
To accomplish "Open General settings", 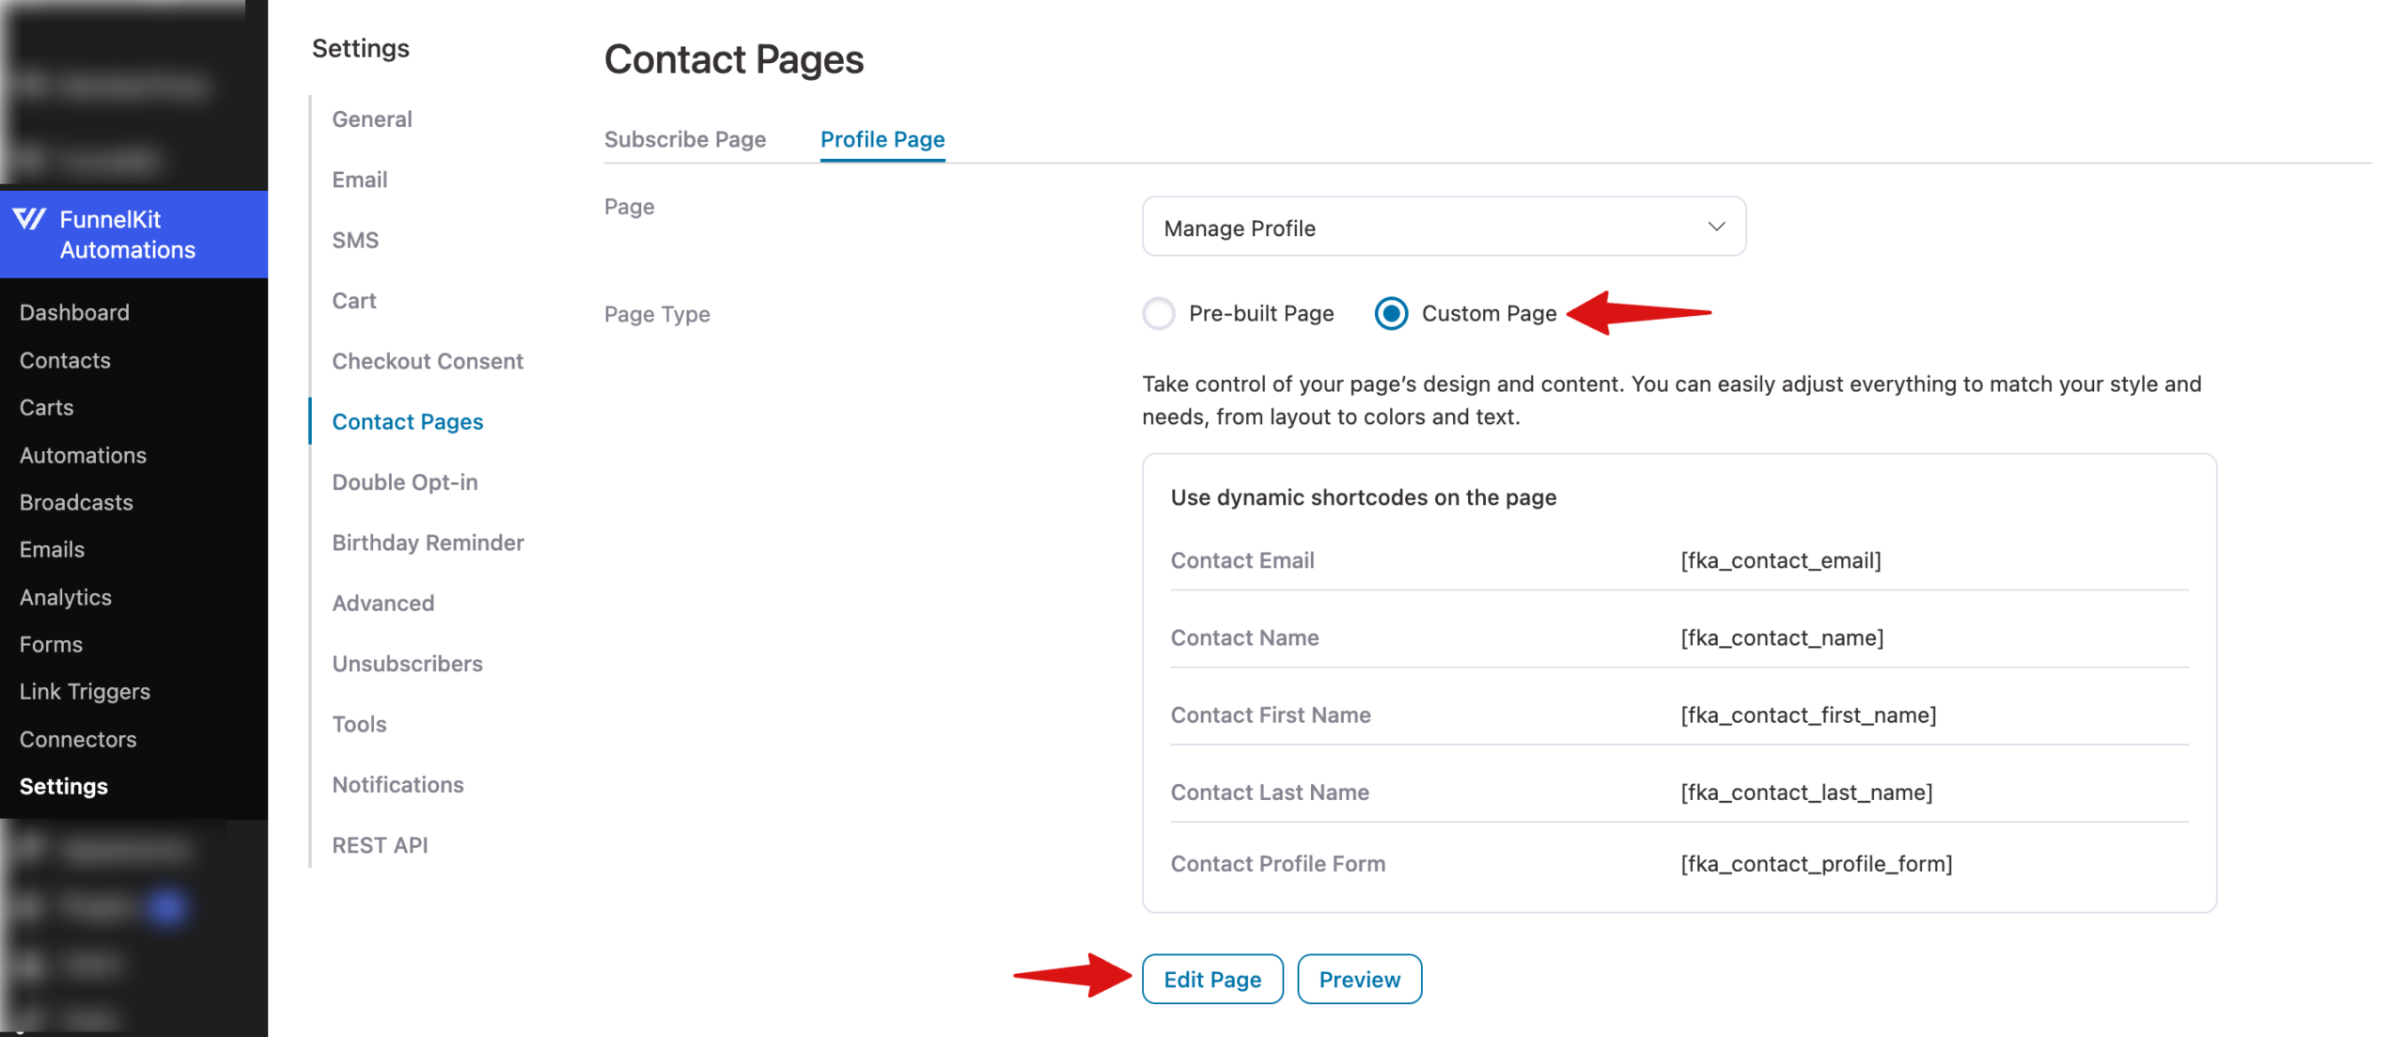I will tap(371, 118).
